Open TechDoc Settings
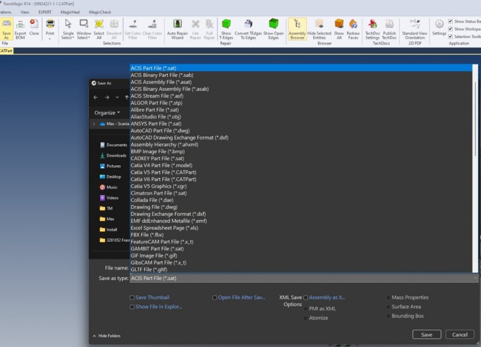Viewport: 481px width, 347px height. [x=372, y=25]
